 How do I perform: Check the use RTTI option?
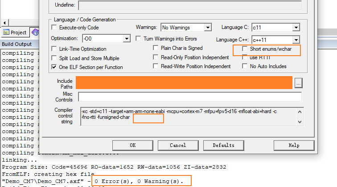(245, 57)
